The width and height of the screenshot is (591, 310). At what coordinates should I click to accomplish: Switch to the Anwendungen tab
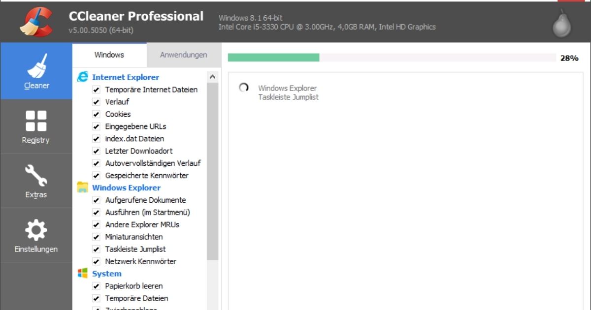(x=184, y=55)
